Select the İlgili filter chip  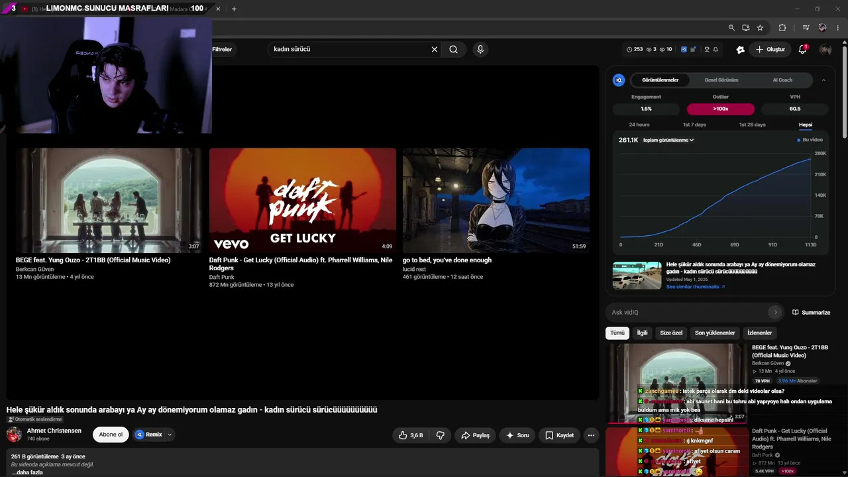point(642,333)
